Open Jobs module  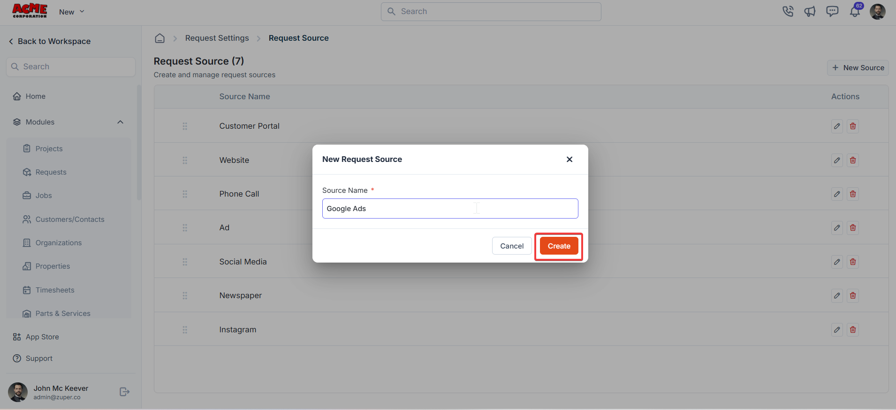pos(37,196)
